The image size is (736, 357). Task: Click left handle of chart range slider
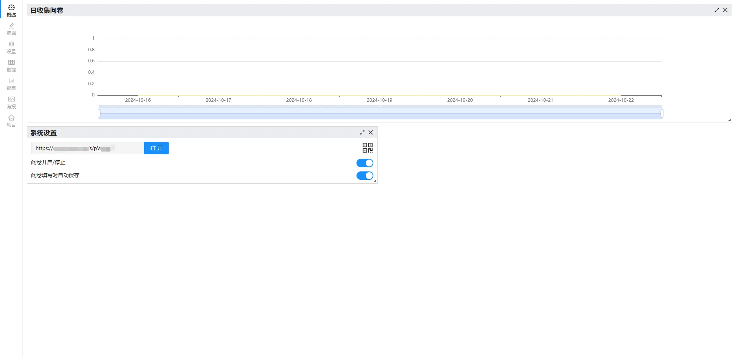99,113
